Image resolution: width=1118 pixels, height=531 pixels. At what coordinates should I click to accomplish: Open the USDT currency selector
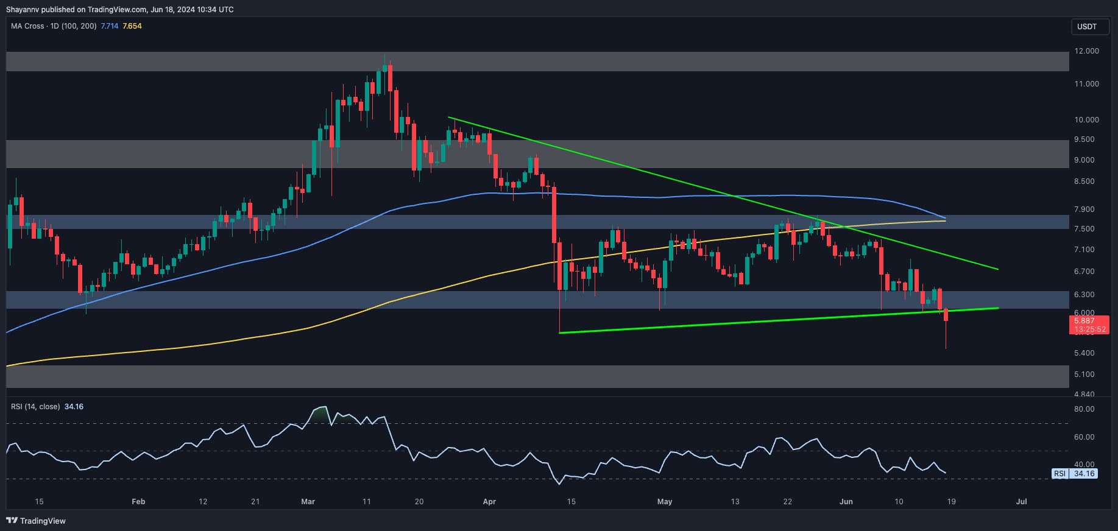(x=1087, y=26)
